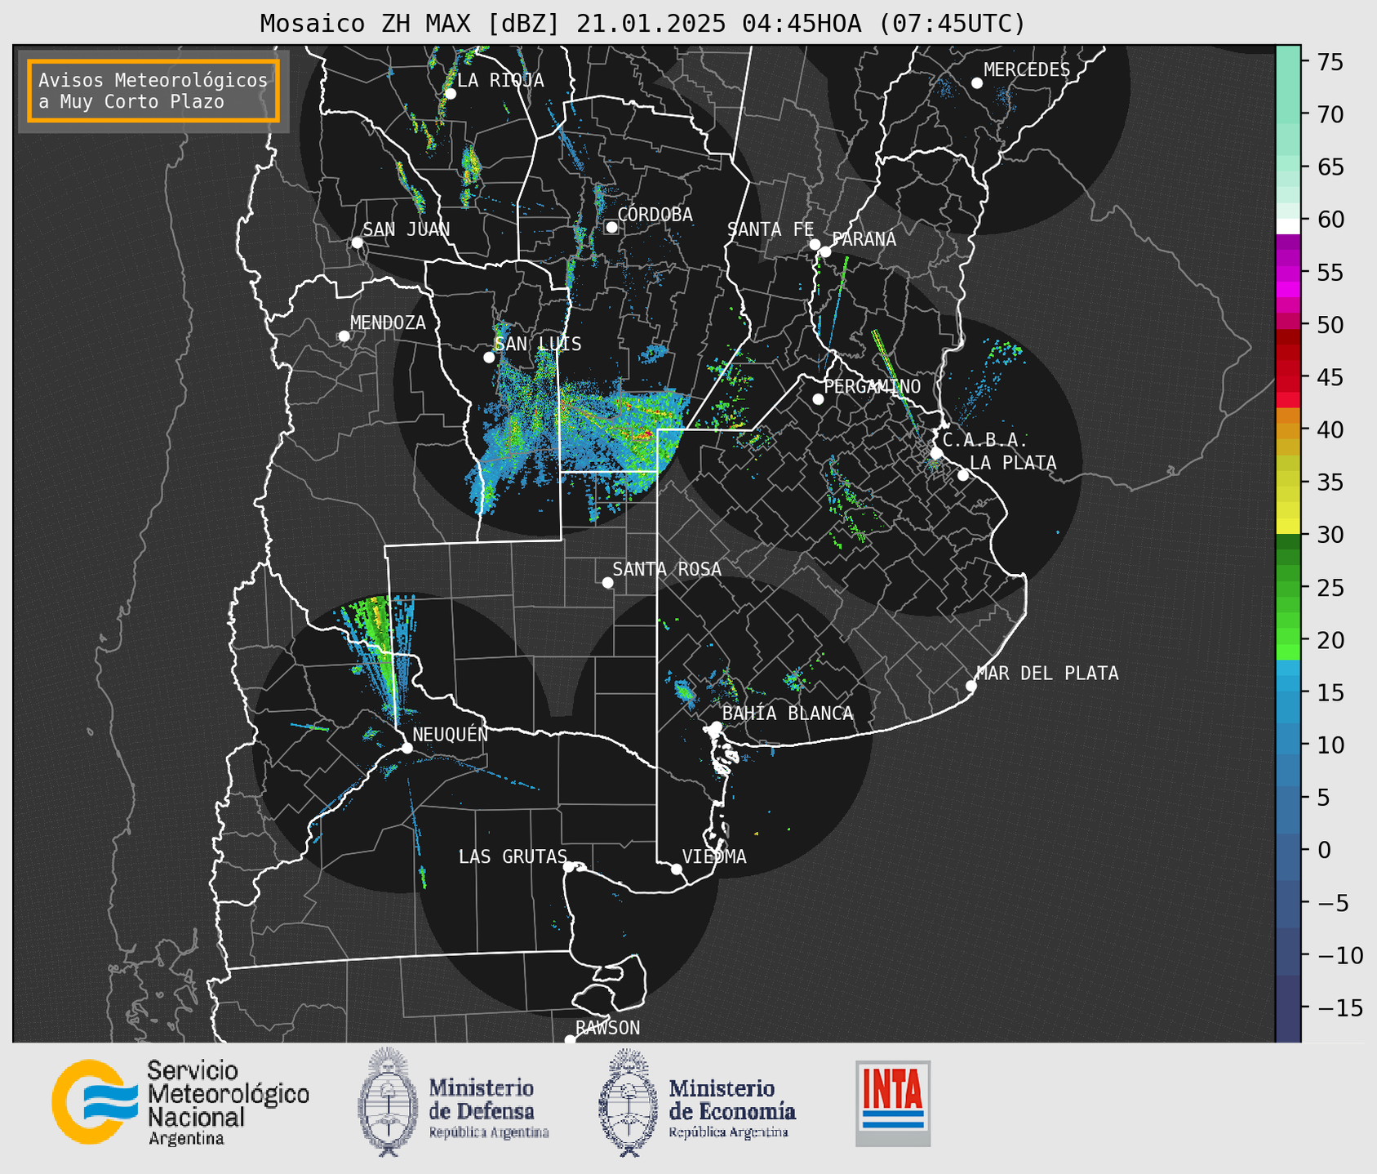Pick the magenta 55 dBZ color band
This screenshot has width=1377, height=1174.
[x=1288, y=273]
